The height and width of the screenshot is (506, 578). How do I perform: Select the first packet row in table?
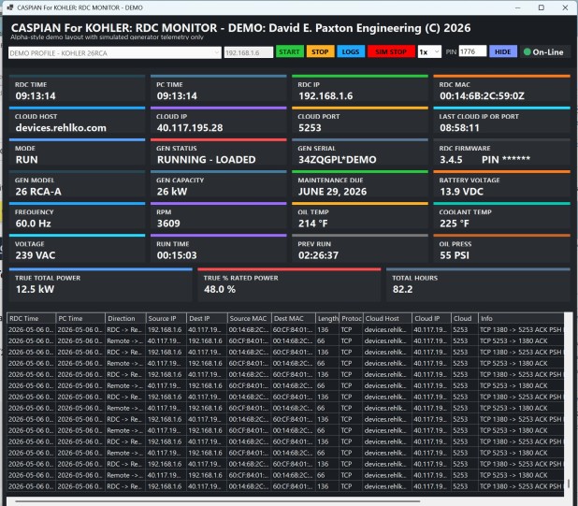285,329
